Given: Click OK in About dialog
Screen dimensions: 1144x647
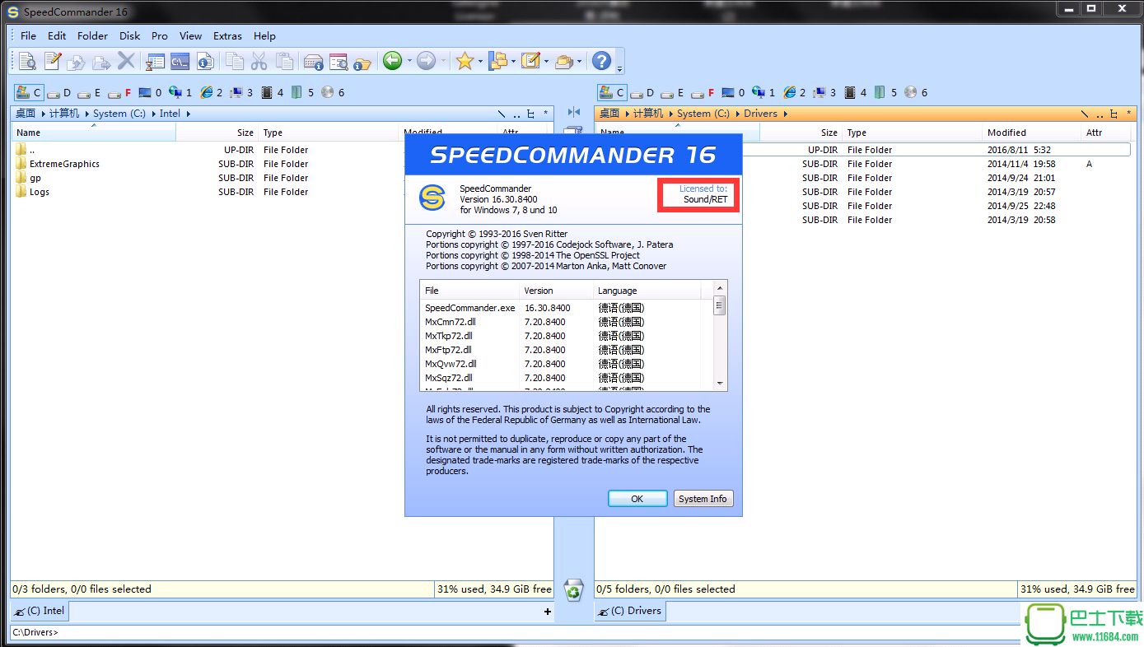Looking at the screenshot, I should tap(637, 499).
